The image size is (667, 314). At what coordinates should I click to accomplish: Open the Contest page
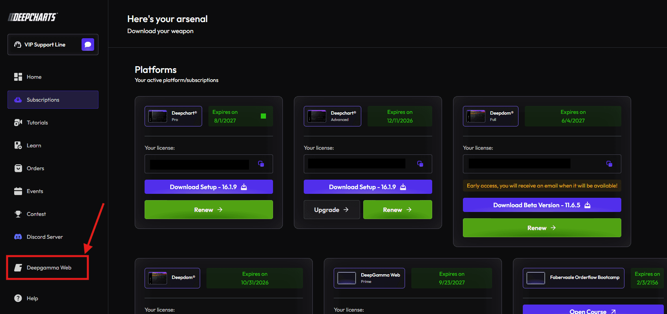coord(53,214)
